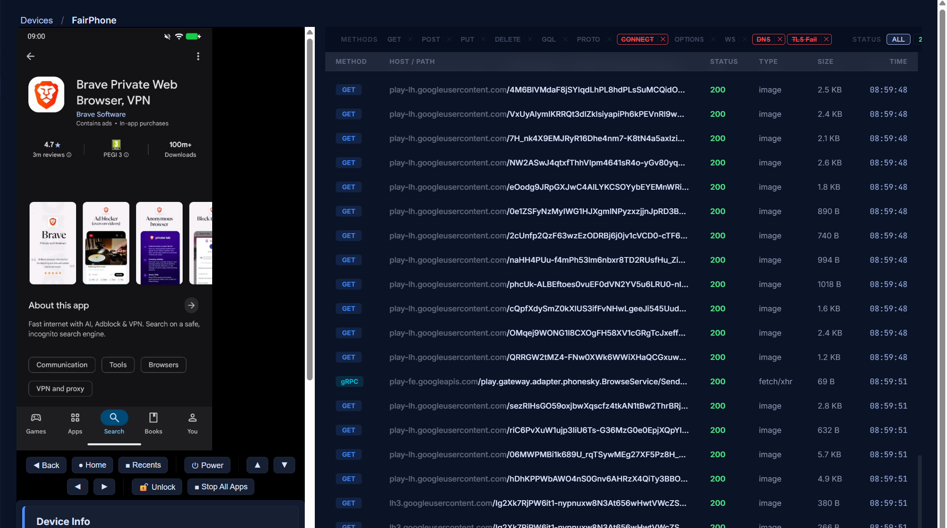Image resolution: width=947 pixels, height=528 pixels.
Task: Click the device panel vertical scrollbar
Action: tap(310, 208)
